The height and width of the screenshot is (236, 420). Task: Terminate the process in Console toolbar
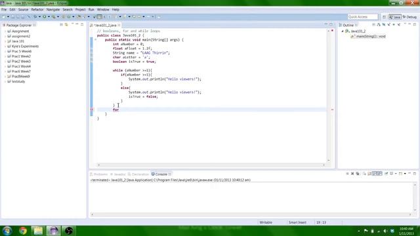(347, 174)
